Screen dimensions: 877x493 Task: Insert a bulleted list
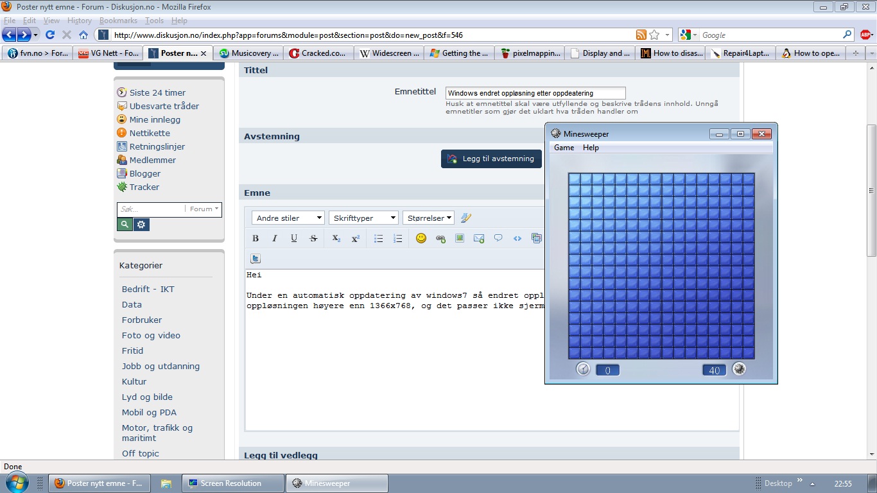click(378, 238)
